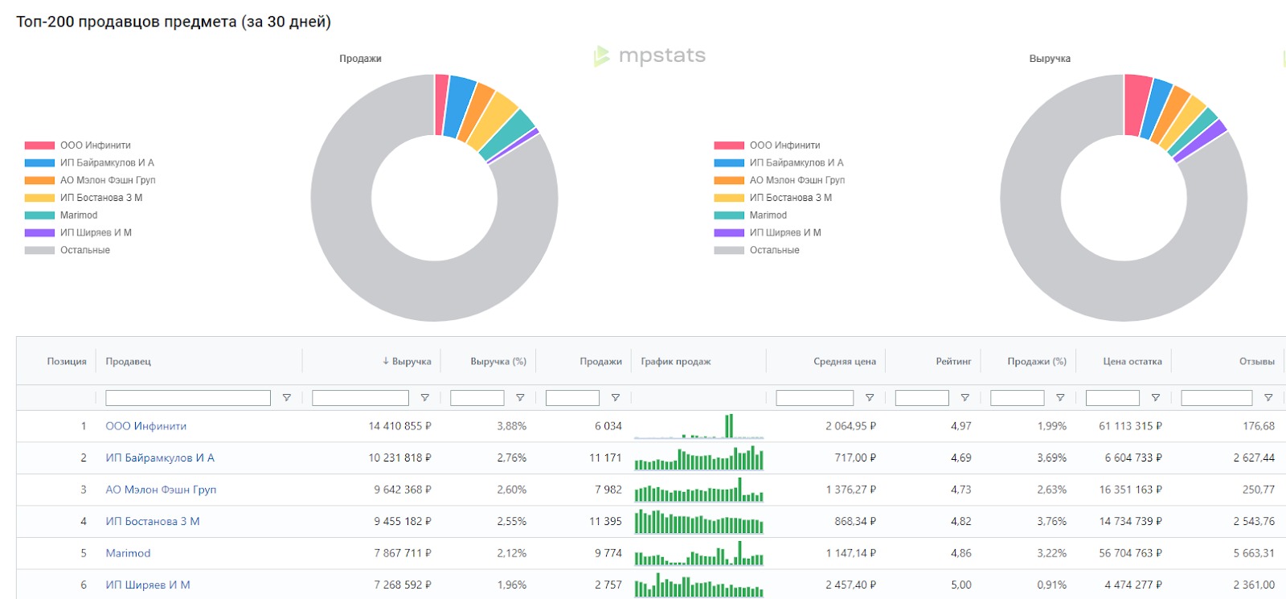1286x599 pixels.
Task: Sort by Цена остатка column header
Action: [x=1132, y=362]
